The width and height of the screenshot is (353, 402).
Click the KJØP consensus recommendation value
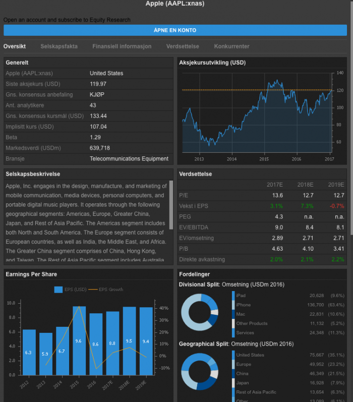click(x=97, y=95)
